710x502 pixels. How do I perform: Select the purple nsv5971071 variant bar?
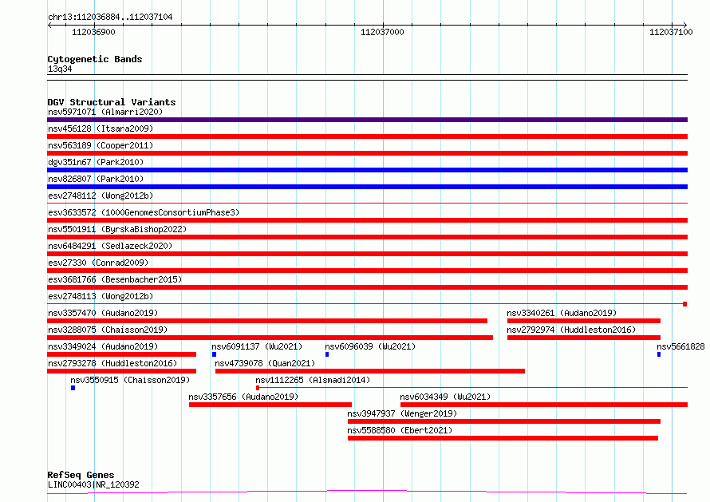tap(367, 120)
